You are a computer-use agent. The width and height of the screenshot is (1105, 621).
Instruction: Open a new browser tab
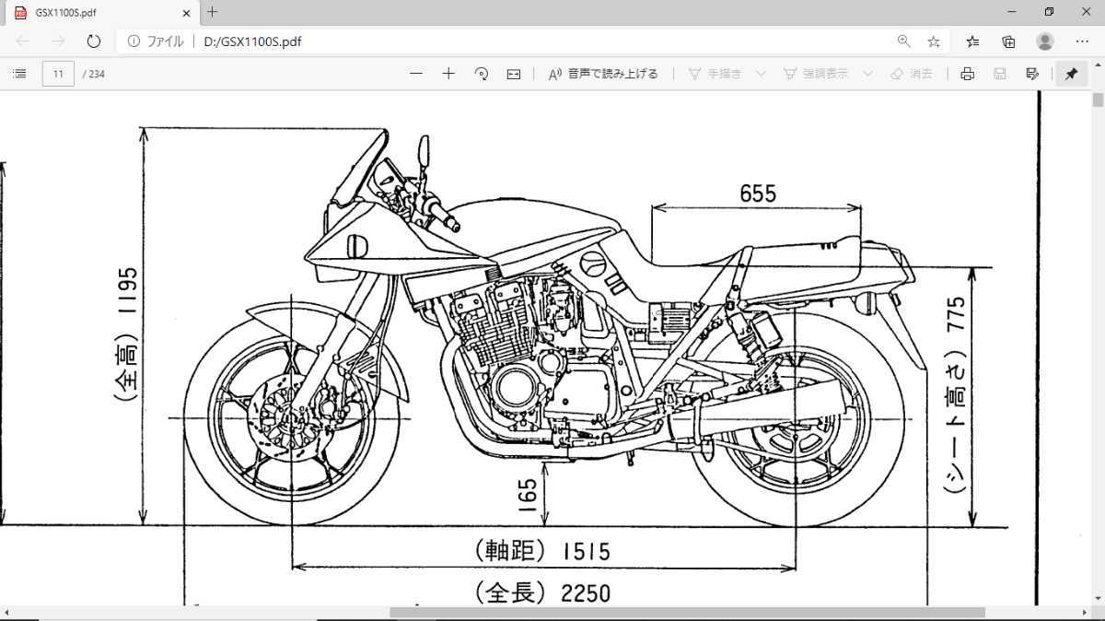pyautogui.click(x=213, y=12)
